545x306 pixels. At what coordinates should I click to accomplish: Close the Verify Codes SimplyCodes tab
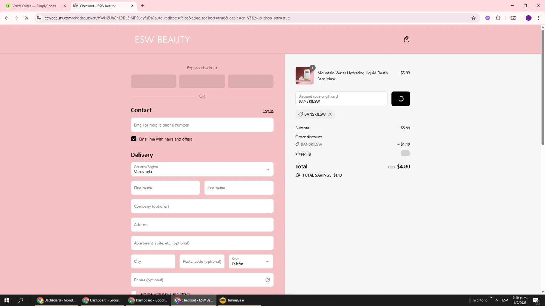[65, 6]
